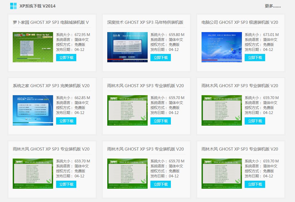Screen dimensions: 295x202
Task: Click 免费版 in the 电脑公司 card
Action: point(268,45)
